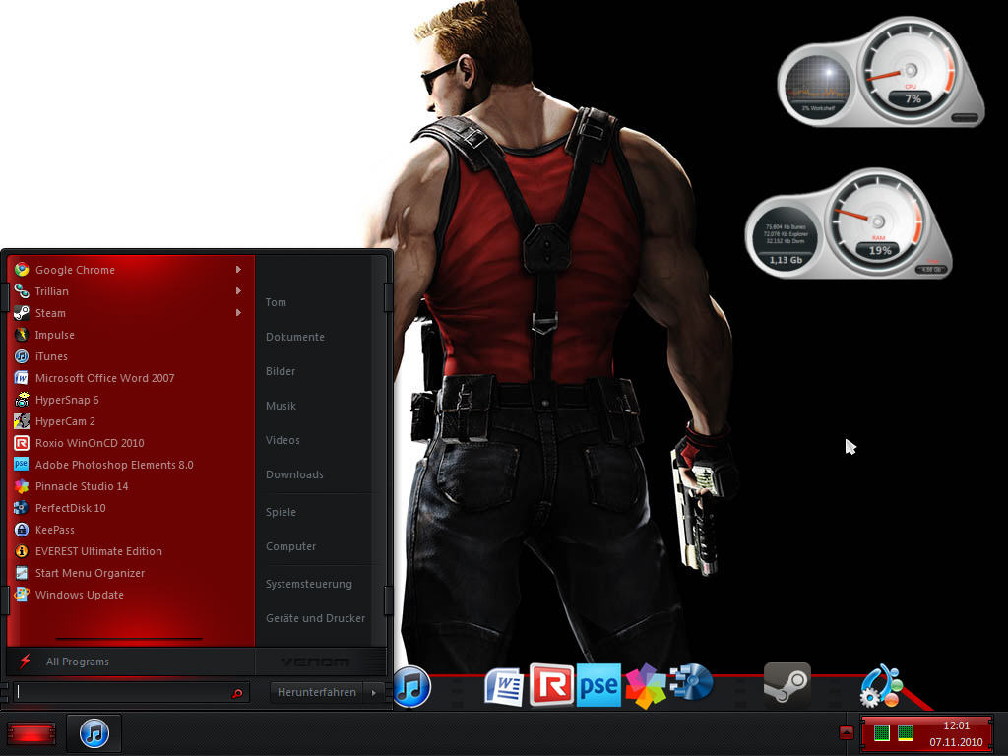Viewport: 1008px width, 756px height.
Task: Open Musik folder
Action: click(281, 406)
